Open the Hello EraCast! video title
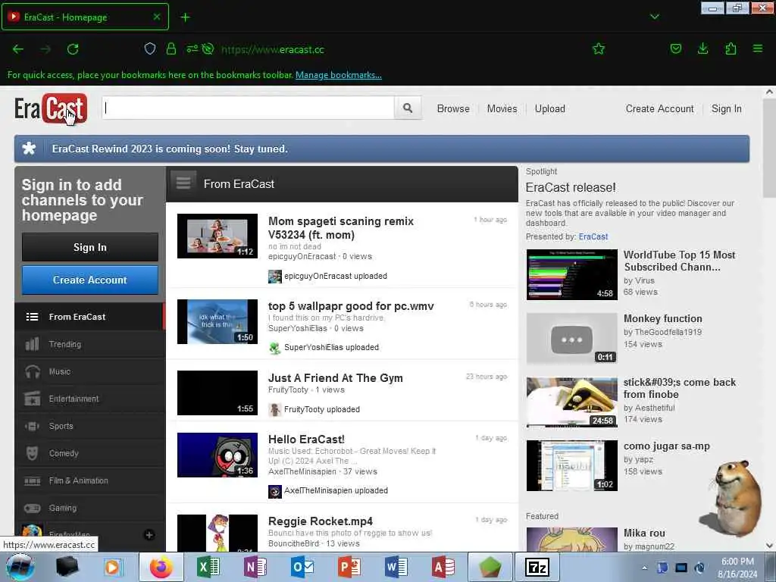776x582 pixels. (x=306, y=439)
